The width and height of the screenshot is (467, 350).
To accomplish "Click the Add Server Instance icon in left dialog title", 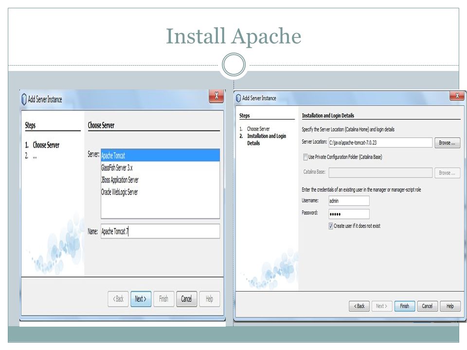I will click(x=24, y=99).
